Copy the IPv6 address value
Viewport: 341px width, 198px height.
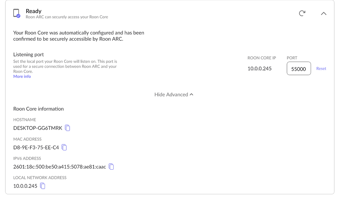111,167
